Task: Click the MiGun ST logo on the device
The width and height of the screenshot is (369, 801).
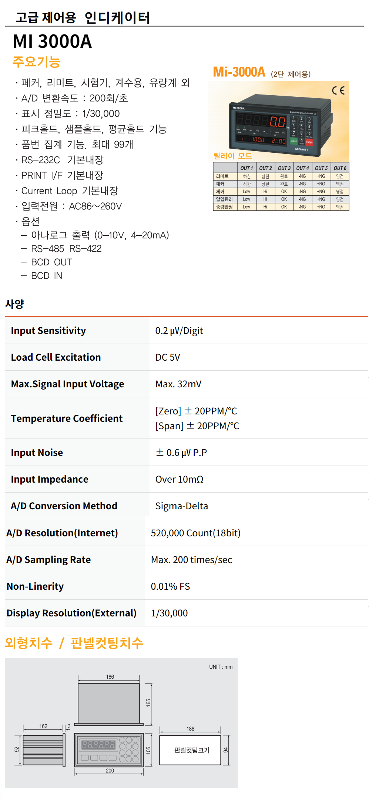Action: [301, 149]
